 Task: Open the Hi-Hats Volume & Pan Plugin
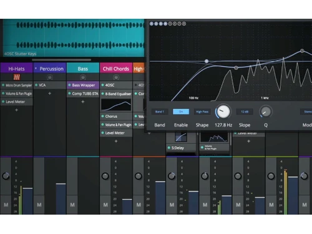16,94
